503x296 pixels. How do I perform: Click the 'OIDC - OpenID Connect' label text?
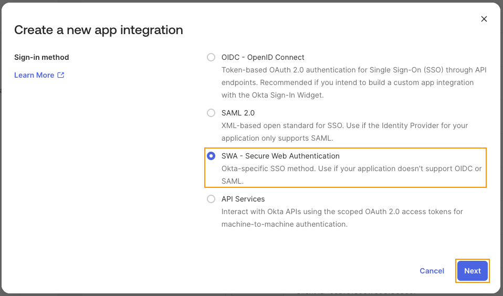tap(263, 57)
